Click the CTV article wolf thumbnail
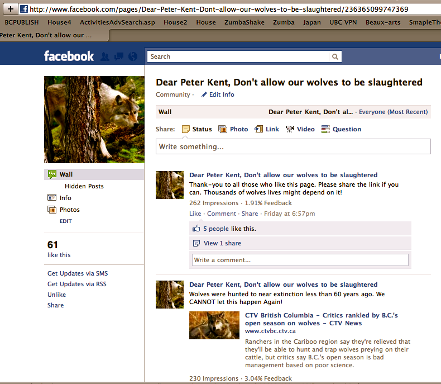This screenshot has height=384, width=441. click(x=214, y=325)
